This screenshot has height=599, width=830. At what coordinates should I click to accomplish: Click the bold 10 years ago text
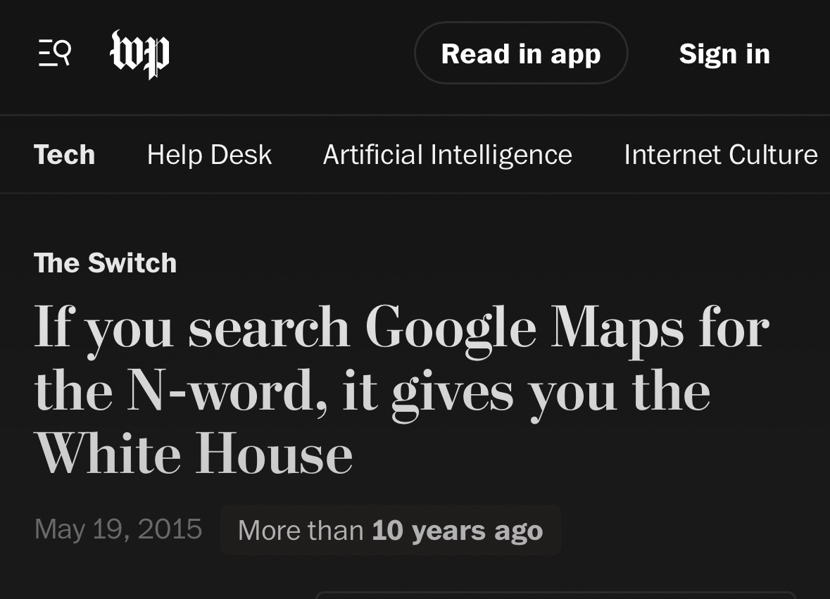tap(458, 530)
